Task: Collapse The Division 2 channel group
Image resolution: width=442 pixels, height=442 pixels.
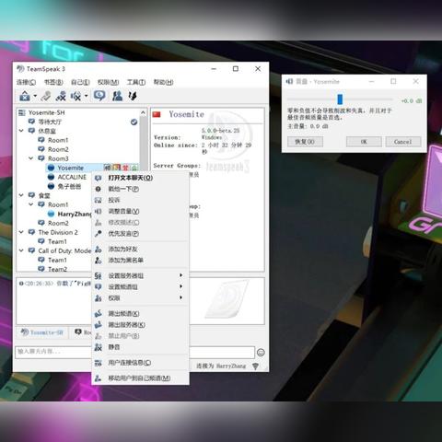Action: click(x=21, y=232)
